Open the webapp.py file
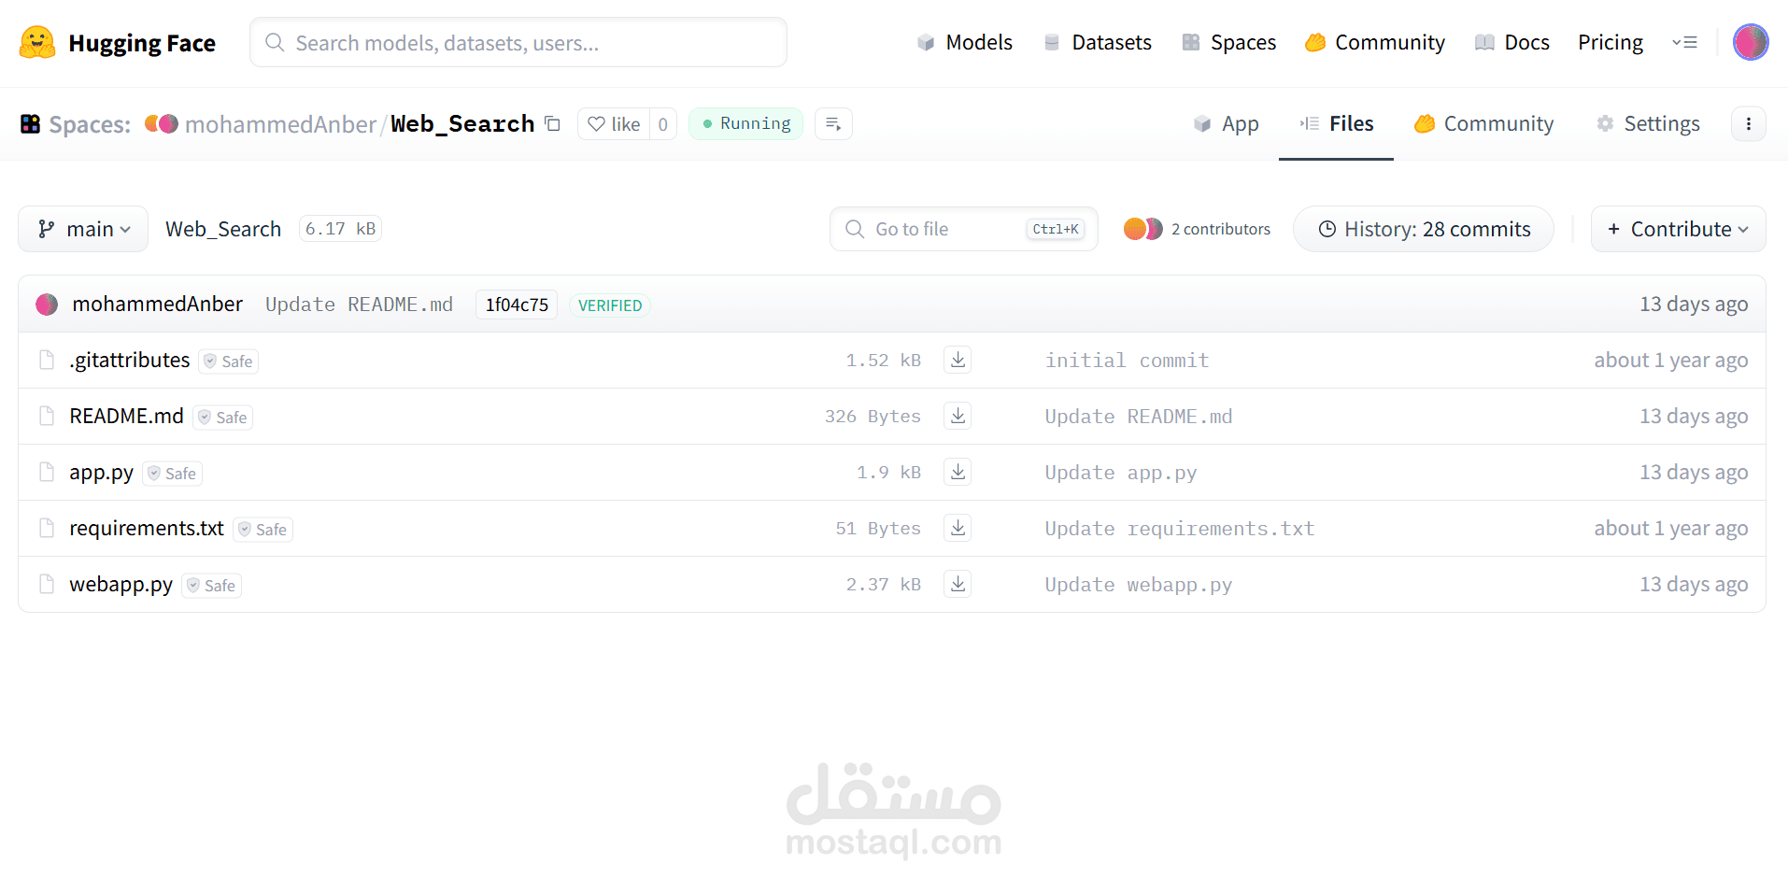This screenshot has width=1788, height=879. pos(121,585)
